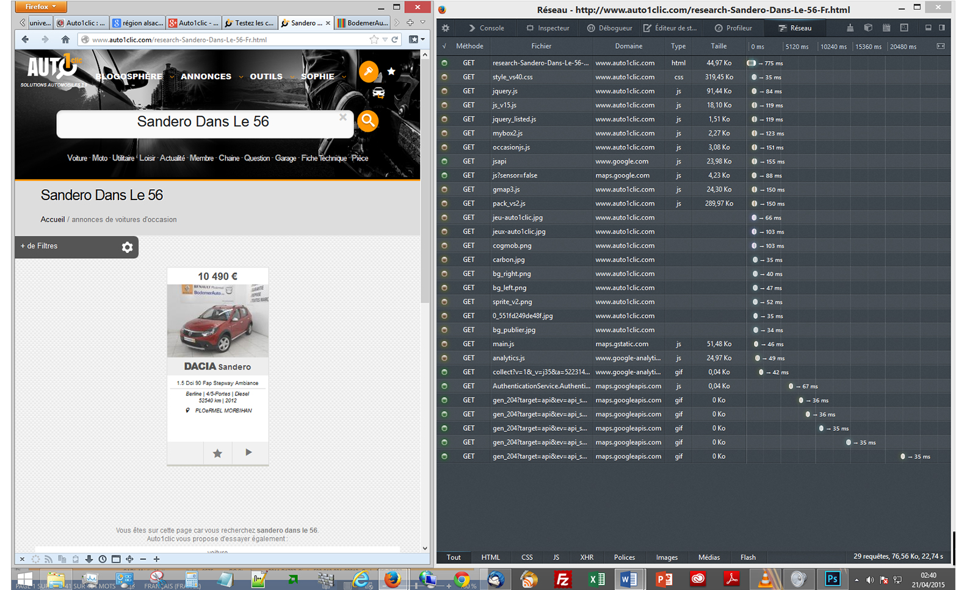The width and height of the screenshot is (967, 590).
Task: Click the download arrow icon in the add-on bar
Action: click(89, 559)
